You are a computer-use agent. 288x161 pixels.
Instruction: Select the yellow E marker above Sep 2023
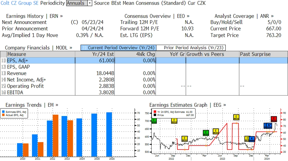[236, 117]
